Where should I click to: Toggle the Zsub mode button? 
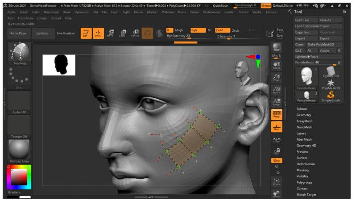tap(236, 30)
